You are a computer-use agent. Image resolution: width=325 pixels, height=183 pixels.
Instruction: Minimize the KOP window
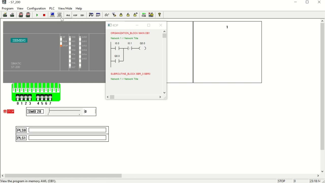click(137, 25)
